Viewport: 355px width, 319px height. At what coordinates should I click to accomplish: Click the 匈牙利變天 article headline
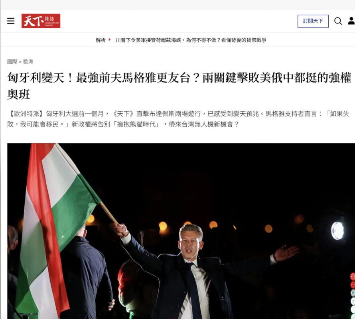tap(179, 86)
